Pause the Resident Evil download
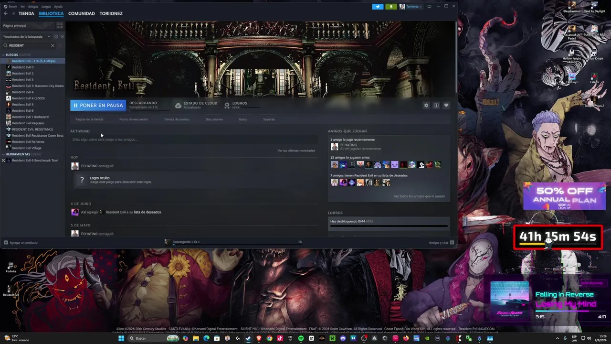Viewport: 611px width, 344px height. [98, 105]
